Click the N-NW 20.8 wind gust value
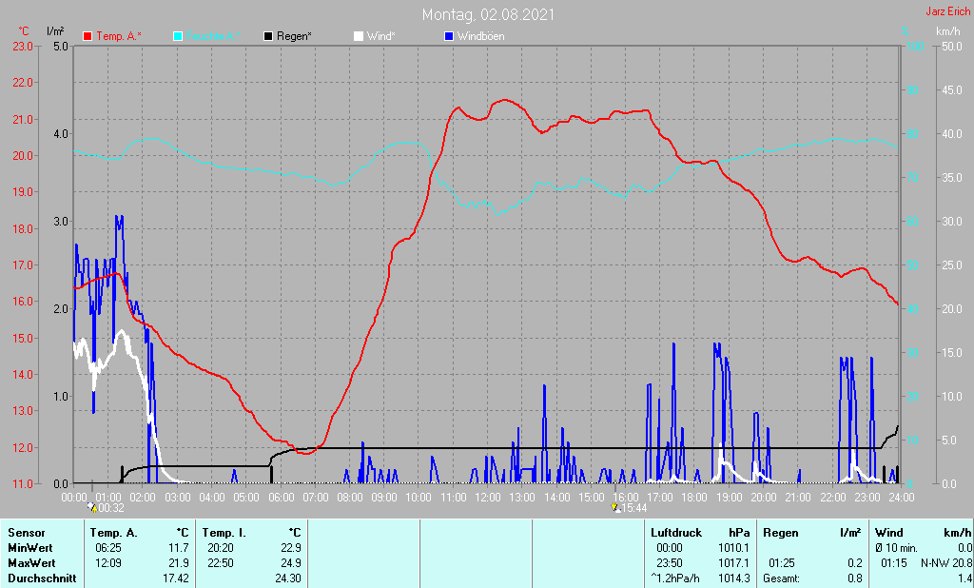The height and width of the screenshot is (588, 974). pos(946,563)
